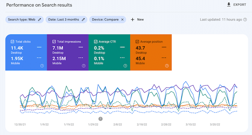Screen dimensions: 252x135
Task: Toggle the Total clicks checkbox
Action: click(x=12, y=42)
